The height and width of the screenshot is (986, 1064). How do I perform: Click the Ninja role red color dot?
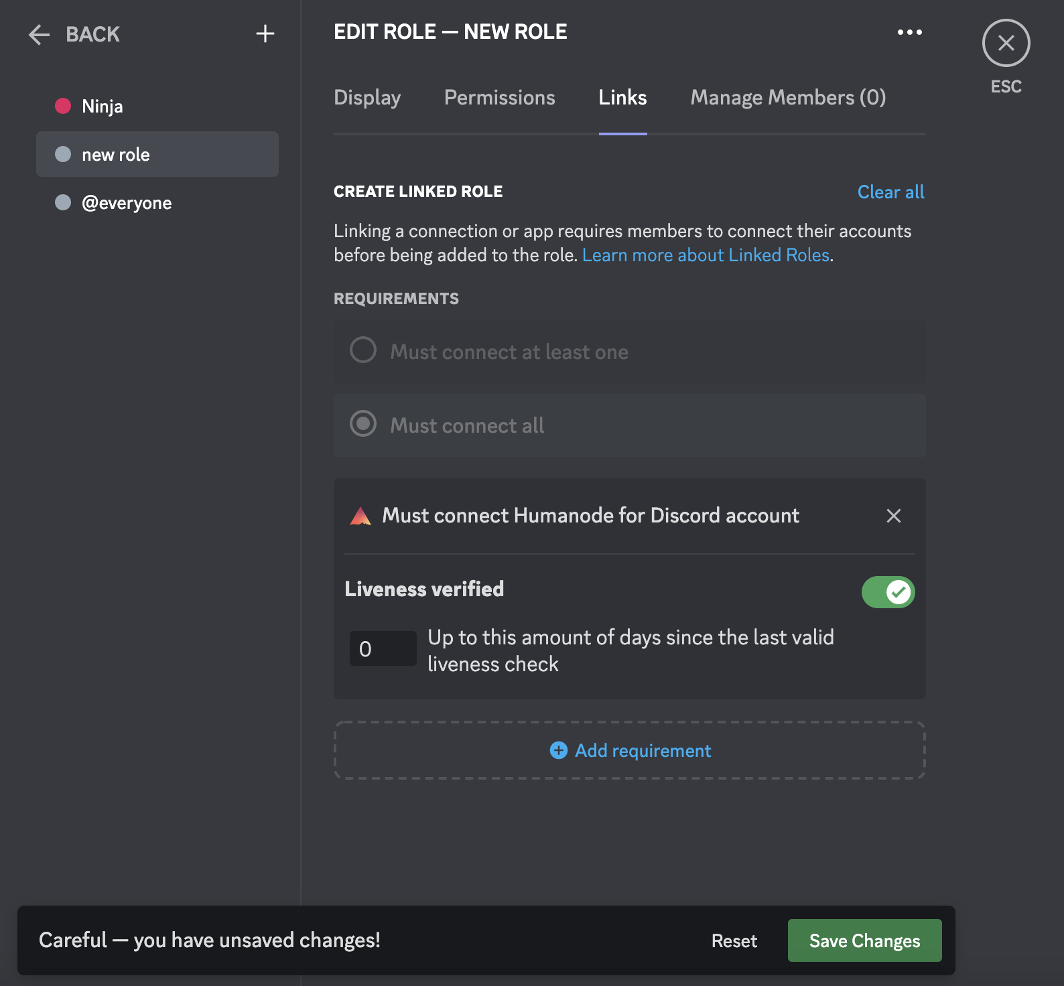(x=63, y=106)
